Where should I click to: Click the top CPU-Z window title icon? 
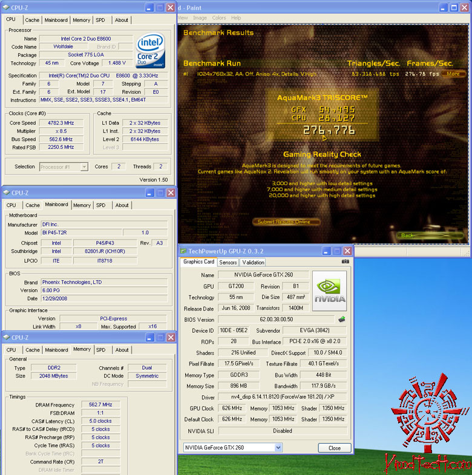(x=6, y=7)
